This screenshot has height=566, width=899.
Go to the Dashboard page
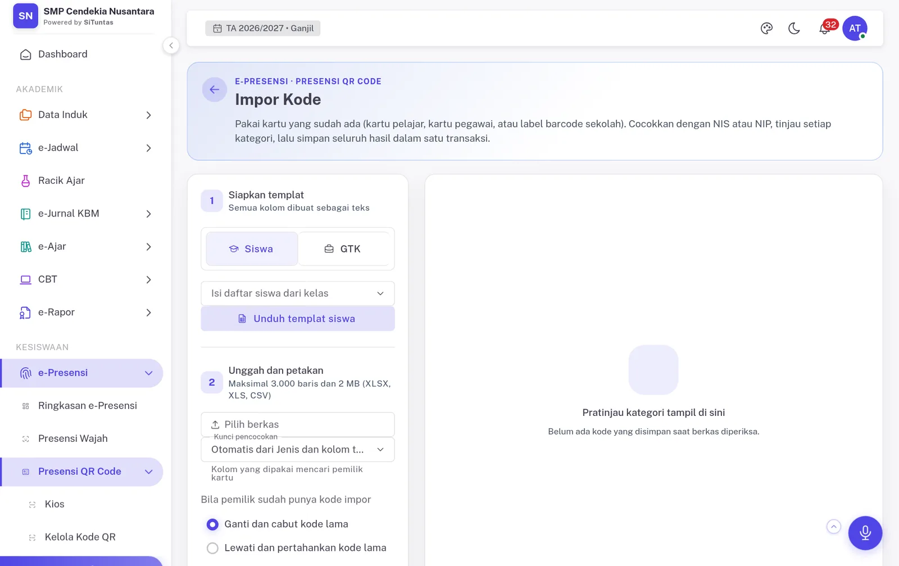click(83, 54)
